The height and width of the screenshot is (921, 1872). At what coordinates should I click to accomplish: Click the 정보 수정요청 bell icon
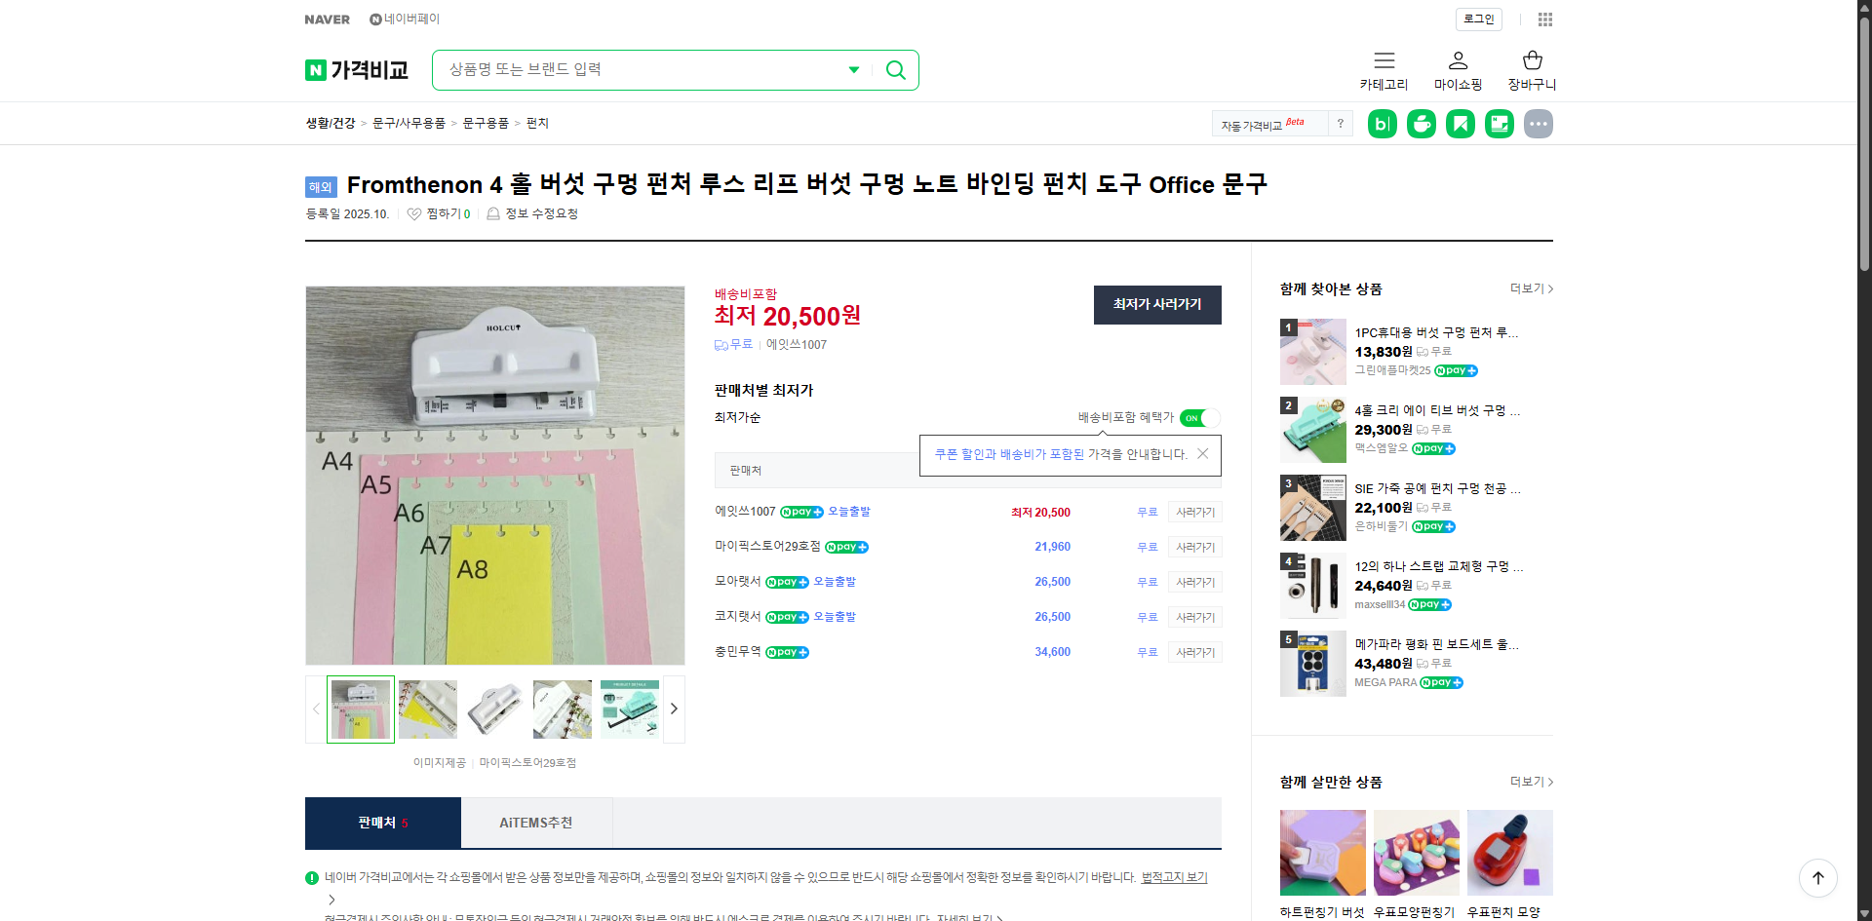[x=493, y=213]
